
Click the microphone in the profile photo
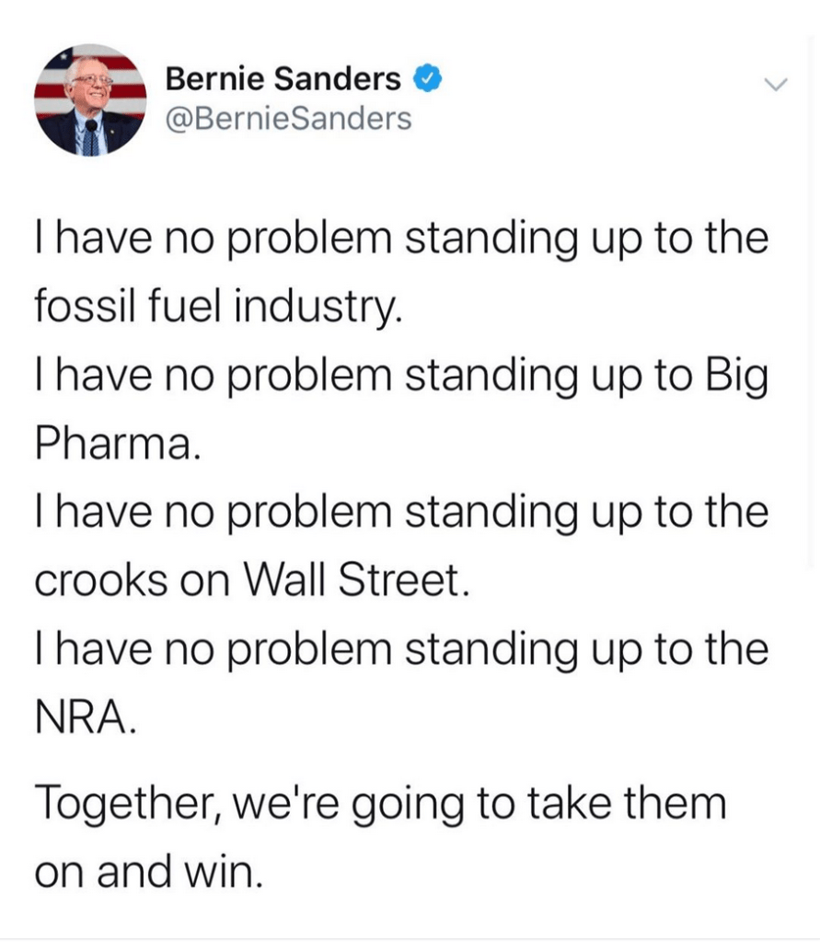click(91, 127)
